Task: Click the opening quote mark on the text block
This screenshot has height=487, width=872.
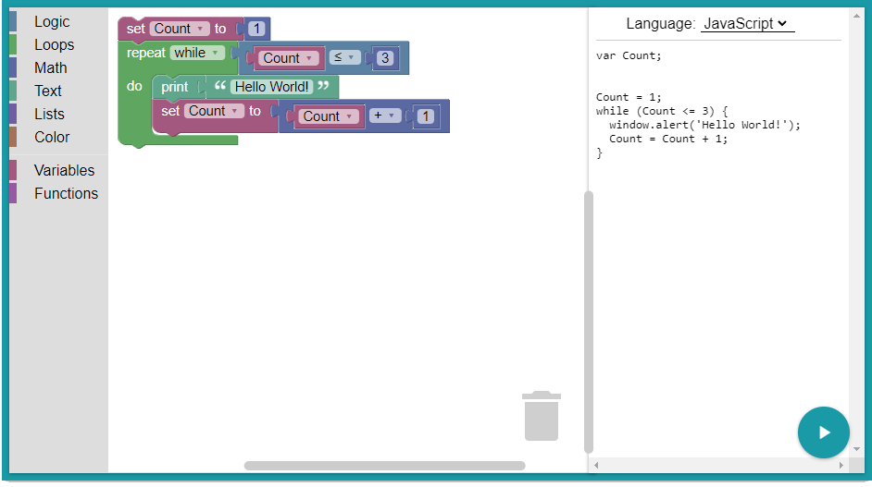Action: tap(219, 86)
